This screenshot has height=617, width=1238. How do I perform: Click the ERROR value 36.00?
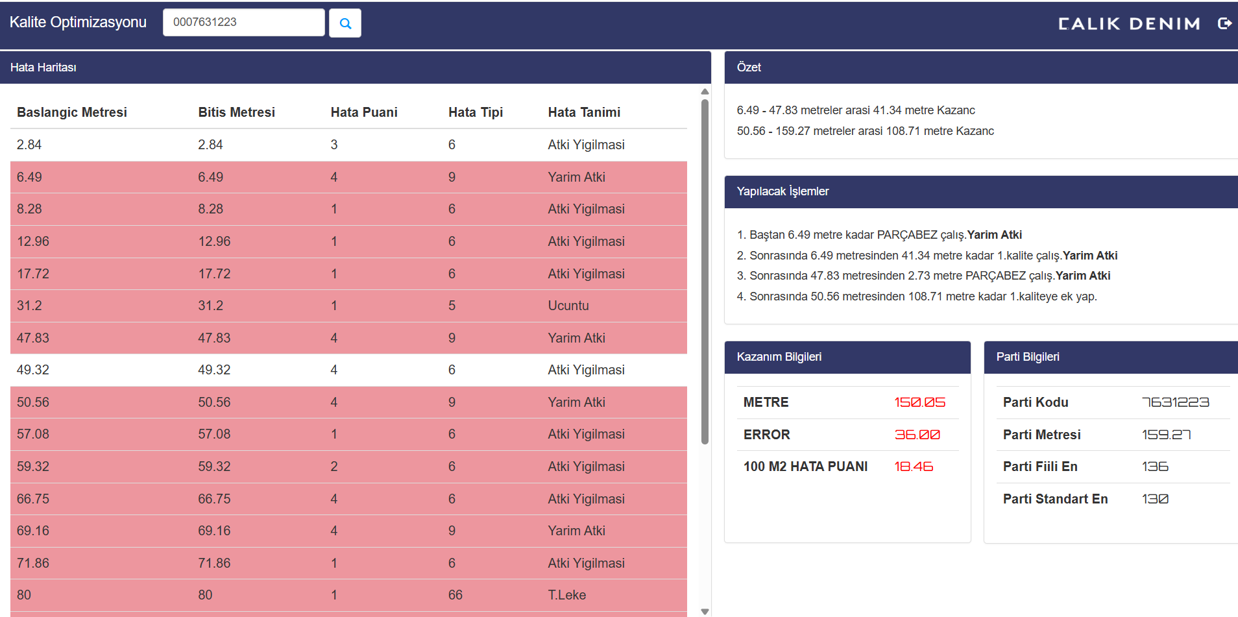[x=917, y=435]
